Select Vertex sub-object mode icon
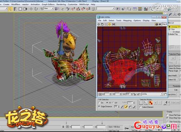 pyautogui.click(x=141, y=103)
